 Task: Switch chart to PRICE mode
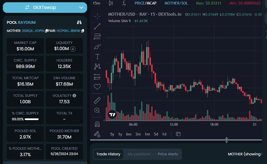(x=139, y=3)
